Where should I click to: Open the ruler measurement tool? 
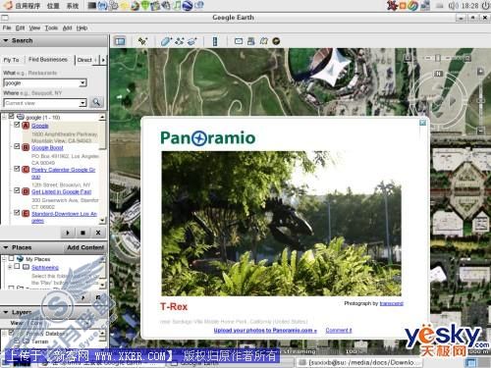click(215, 41)
